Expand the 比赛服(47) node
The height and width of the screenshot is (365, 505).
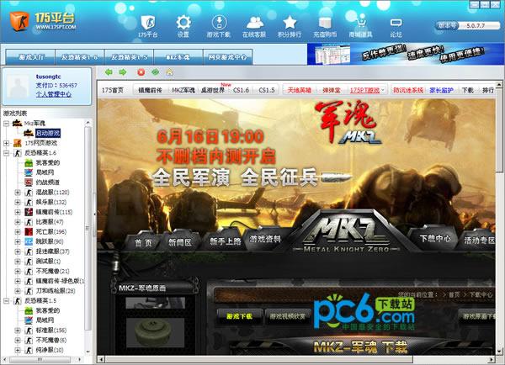coord(18,222)
